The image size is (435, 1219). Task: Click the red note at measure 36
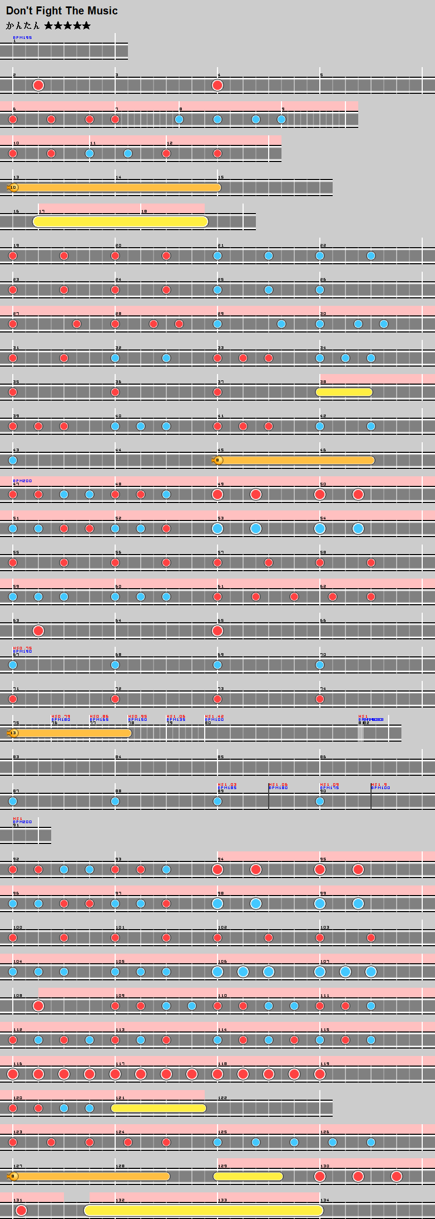point(115,392)
